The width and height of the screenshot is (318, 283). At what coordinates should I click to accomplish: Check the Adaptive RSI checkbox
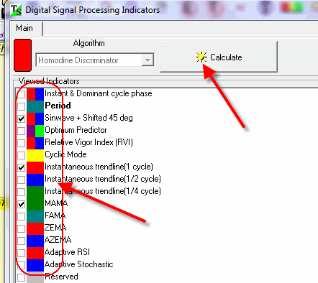tap(21, 253)
